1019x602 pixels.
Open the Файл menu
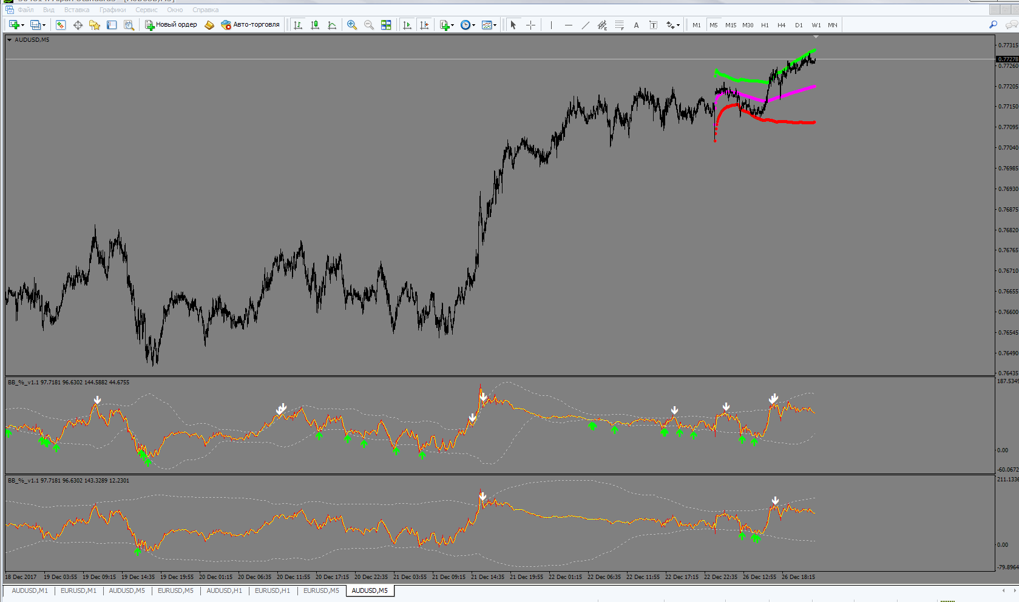pos(25,10)
